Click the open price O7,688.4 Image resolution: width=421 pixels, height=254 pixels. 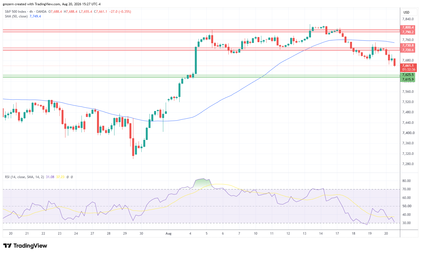pyautogui.click(x=55, y=12)
